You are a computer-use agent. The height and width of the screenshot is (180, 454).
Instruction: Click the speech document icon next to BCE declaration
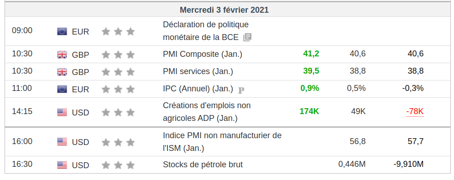click(247, 37)
